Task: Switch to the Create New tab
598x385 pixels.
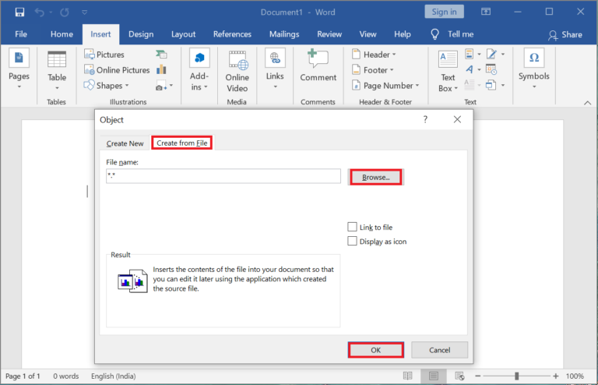Action: click(x=125, y=143)
